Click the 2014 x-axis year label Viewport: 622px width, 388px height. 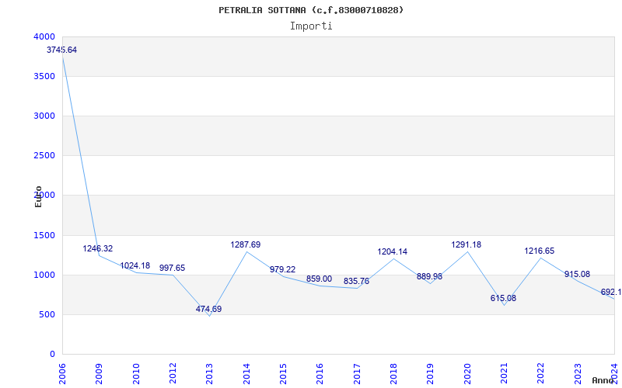246,374
